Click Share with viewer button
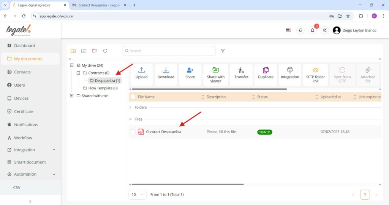The width and height of the screenshot is (389, 205). click(216, 75)
